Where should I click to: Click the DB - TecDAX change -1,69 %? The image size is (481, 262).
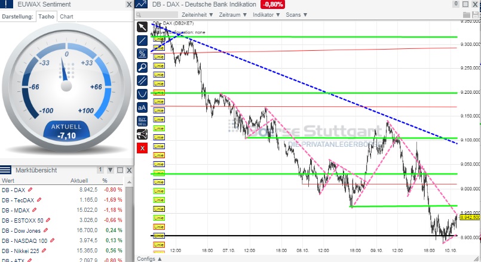[x=113, y=200]
